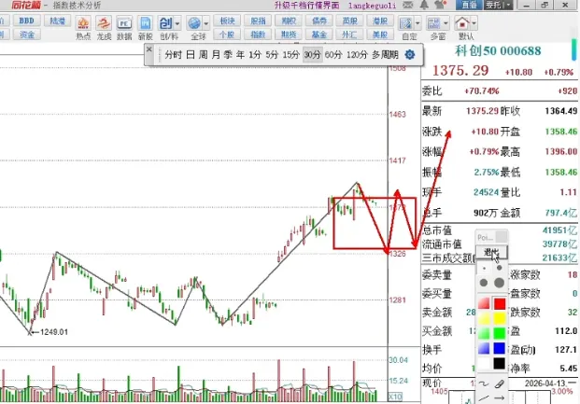The width and height of the screenshot is (580, 404).
Task: Click the 港股 HK stocks button
Action: tap(380, 21)
